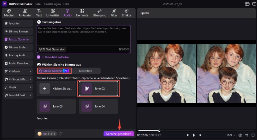
Task: Click the Sprache generieren button
Action: coord(119,134)
